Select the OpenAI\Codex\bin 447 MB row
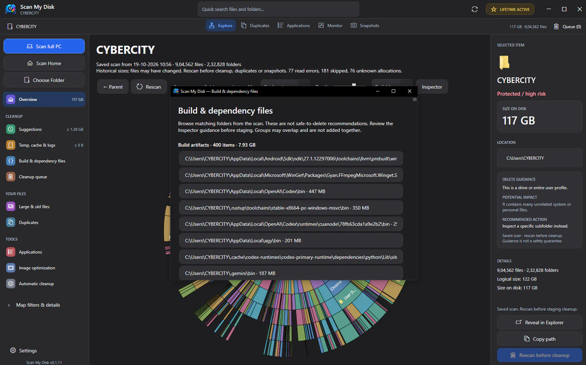Screen dimensions: 586x365 291,191
